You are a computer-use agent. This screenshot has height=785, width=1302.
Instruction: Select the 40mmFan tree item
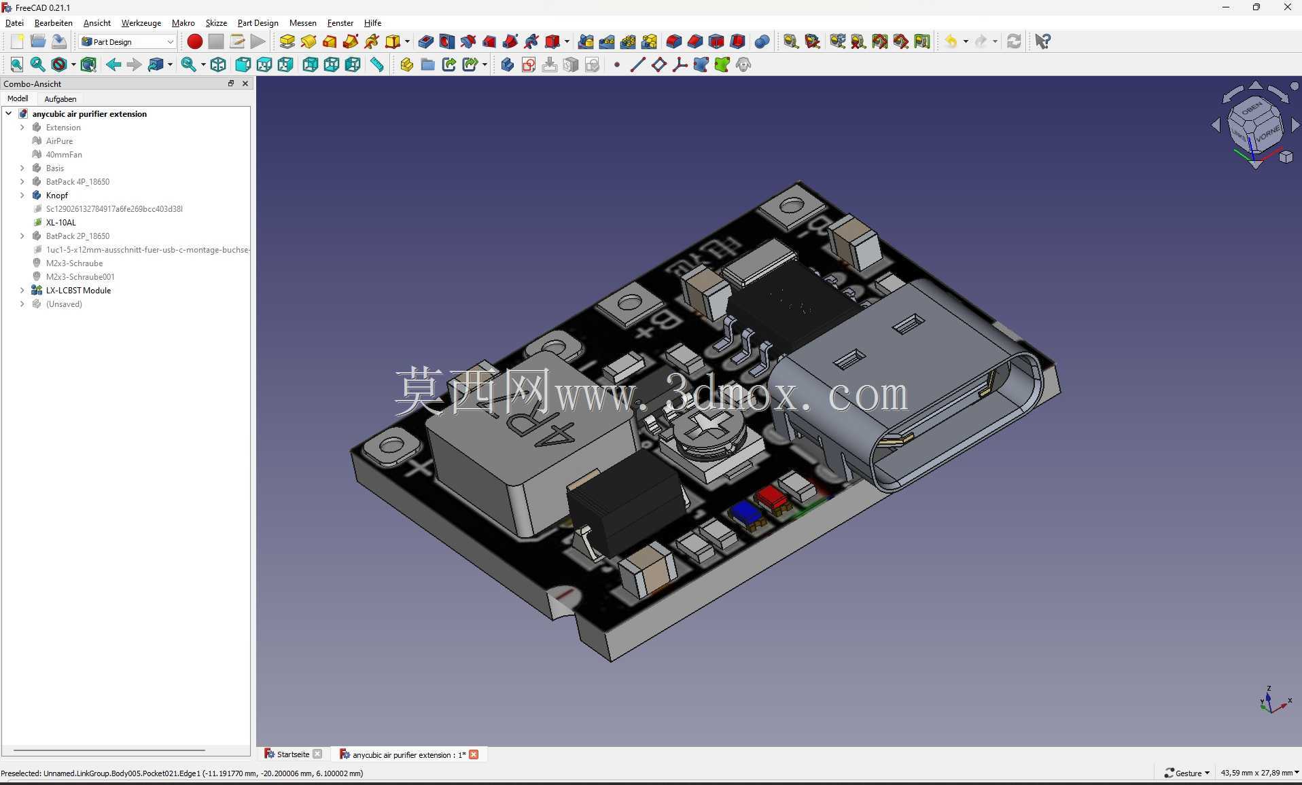pyautogui.click(x=64, y=154)
